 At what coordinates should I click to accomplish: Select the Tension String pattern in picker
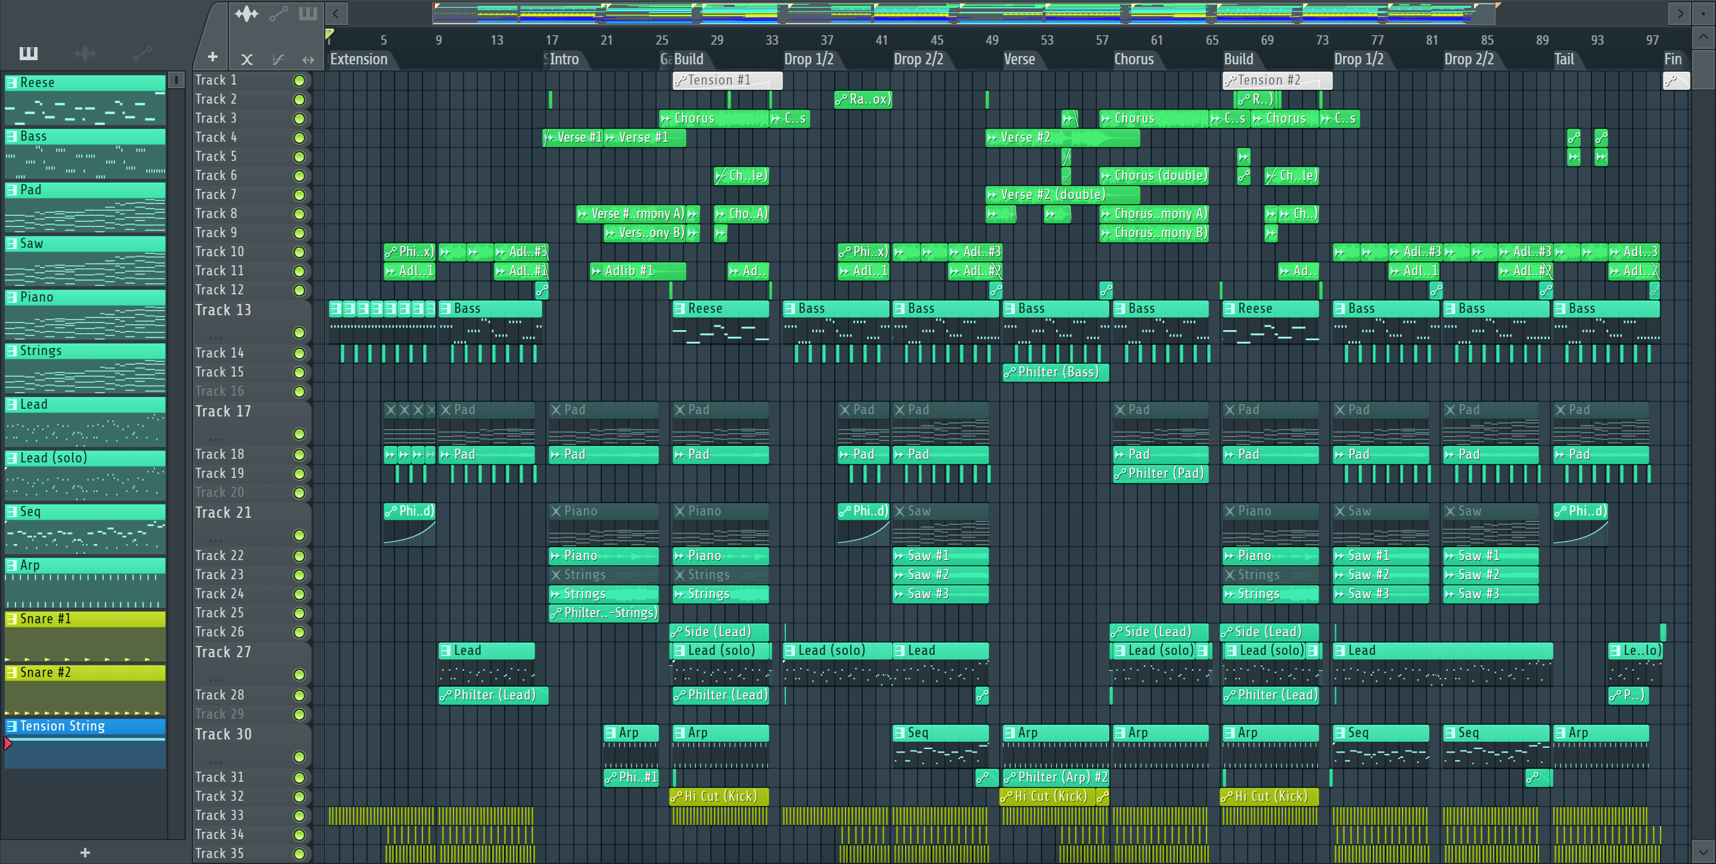click(85, 744)
